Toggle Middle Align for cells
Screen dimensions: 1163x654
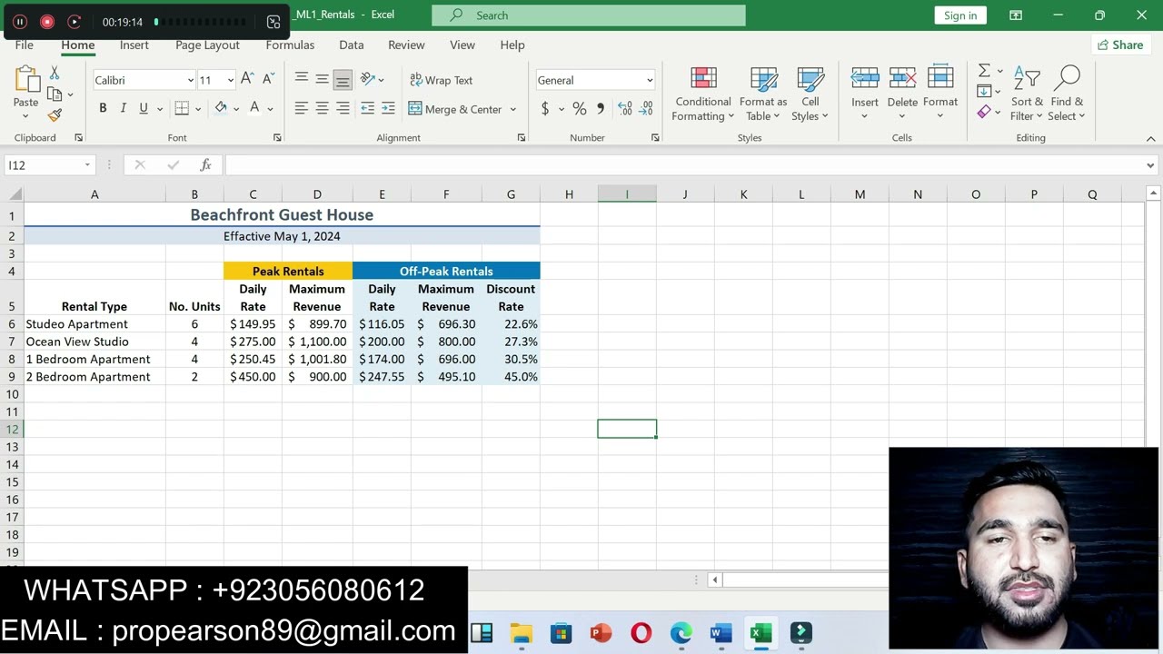click(322, 80)
